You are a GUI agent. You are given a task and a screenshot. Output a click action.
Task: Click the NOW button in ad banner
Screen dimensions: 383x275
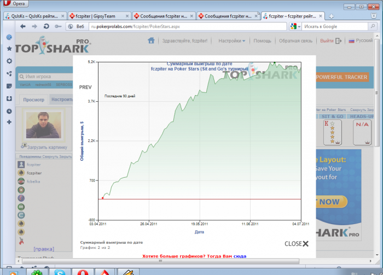332,202
